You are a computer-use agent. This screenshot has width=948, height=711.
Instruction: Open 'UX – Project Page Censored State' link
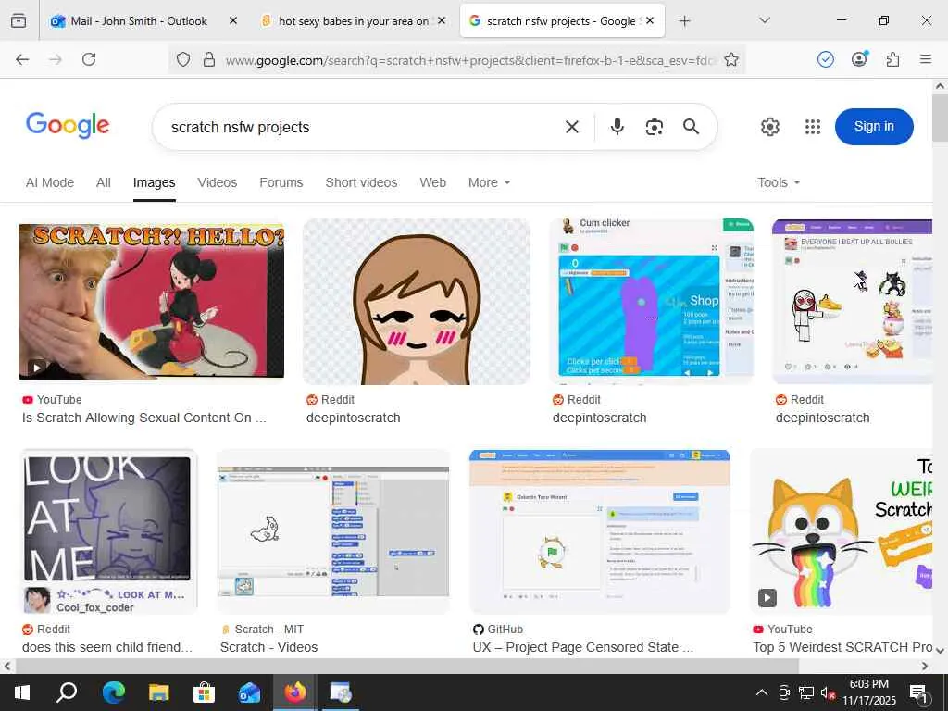pyautogui.click(x=583, y=647)
